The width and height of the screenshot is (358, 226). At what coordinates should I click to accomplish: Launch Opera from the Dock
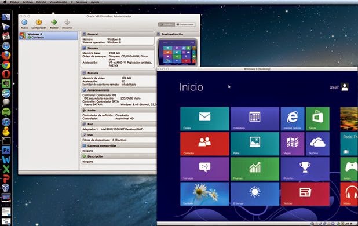click(6, 74)
